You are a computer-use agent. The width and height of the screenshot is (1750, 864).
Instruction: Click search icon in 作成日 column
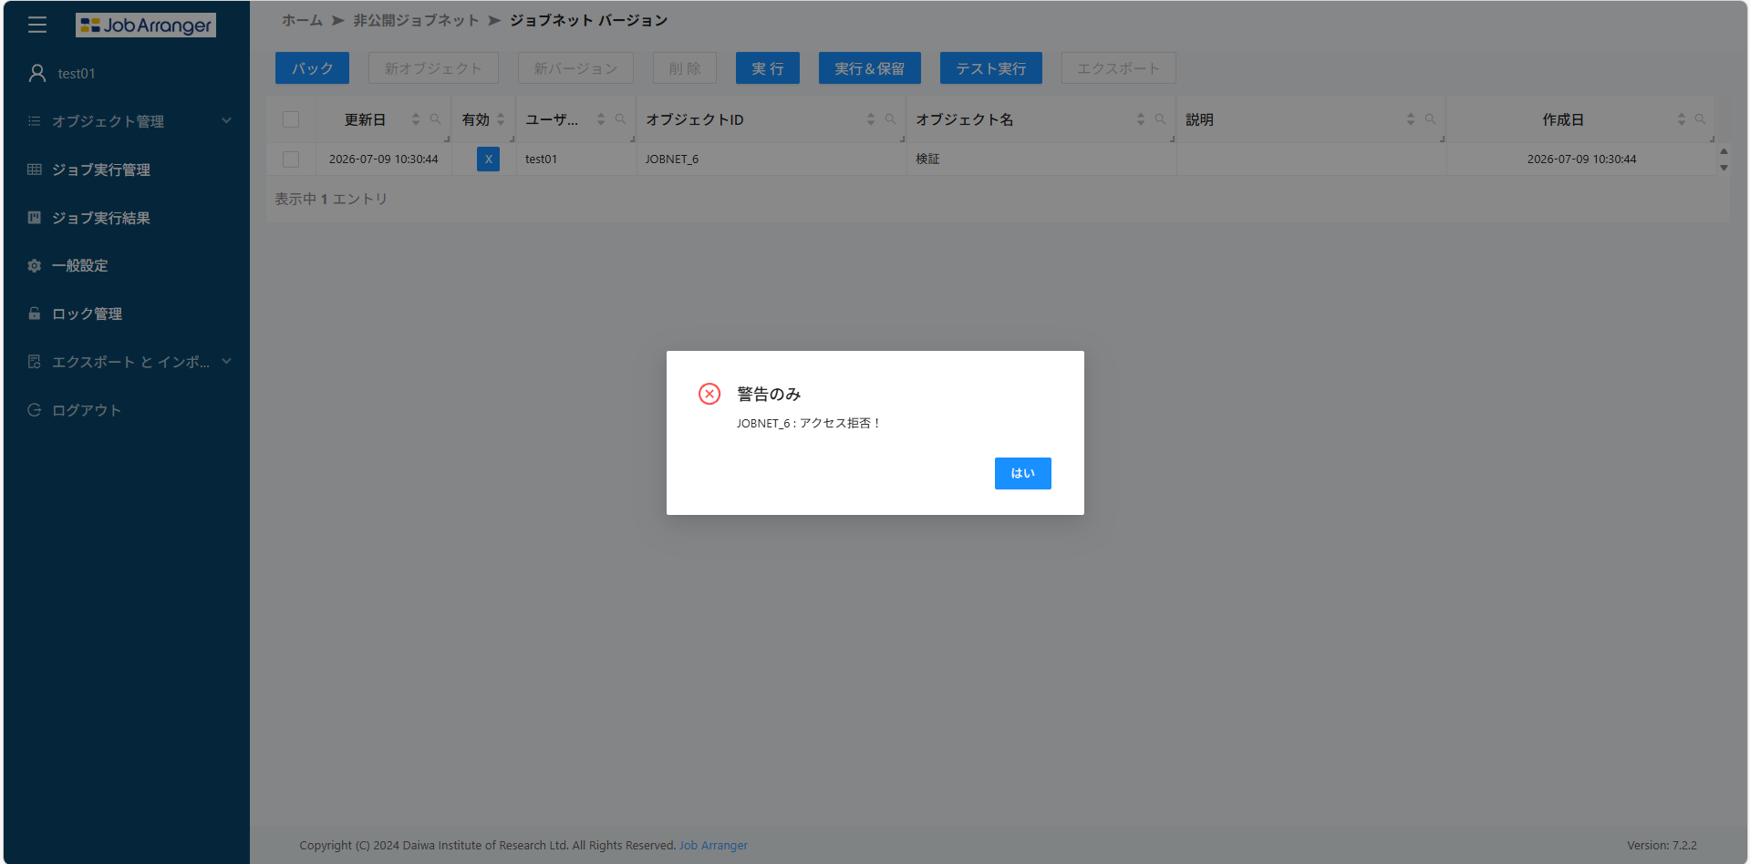coord(1700,119)
